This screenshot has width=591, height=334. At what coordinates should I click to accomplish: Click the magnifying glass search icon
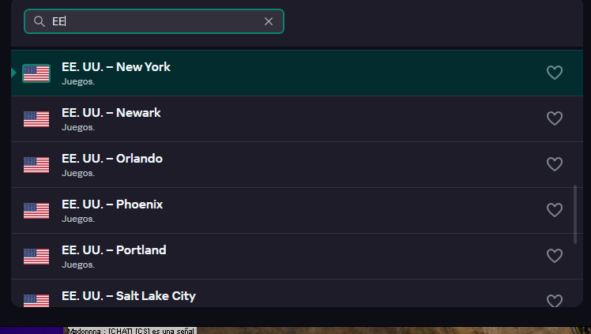[40, 21]
